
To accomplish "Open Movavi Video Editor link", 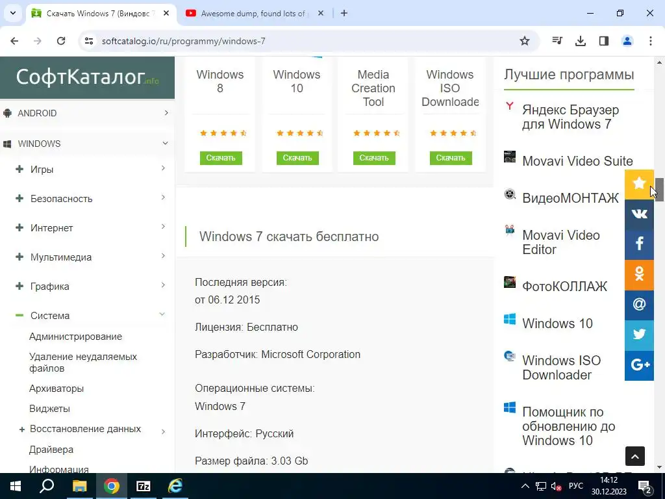I will (x=560, y=242).
